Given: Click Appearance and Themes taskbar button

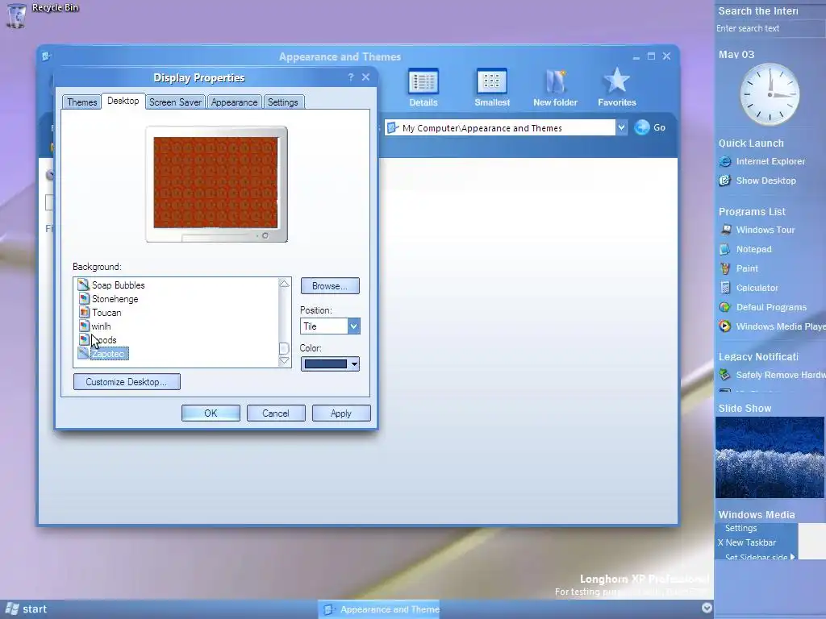Looking at the screenshot, I should [379, 609].
